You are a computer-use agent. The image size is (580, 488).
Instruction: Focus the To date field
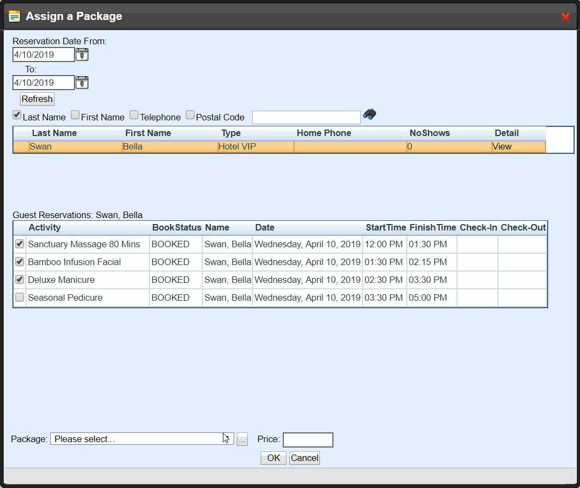coord(44,83)
